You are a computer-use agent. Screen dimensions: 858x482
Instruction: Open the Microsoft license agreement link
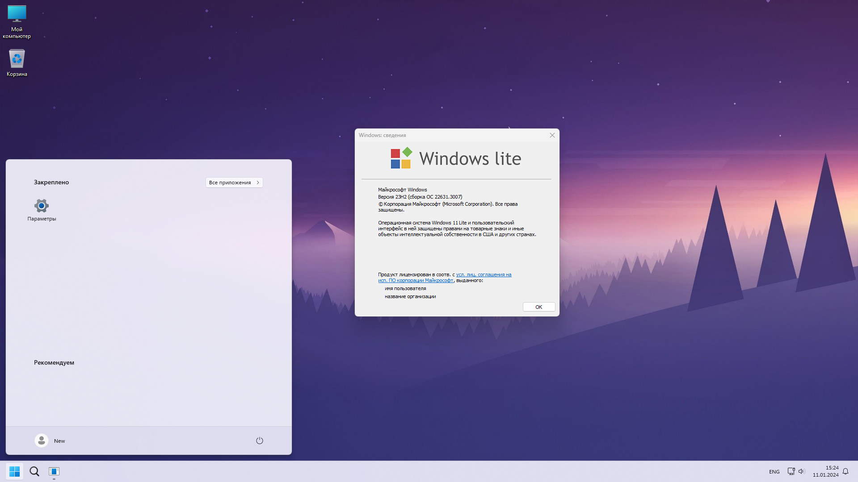[484, 274]
